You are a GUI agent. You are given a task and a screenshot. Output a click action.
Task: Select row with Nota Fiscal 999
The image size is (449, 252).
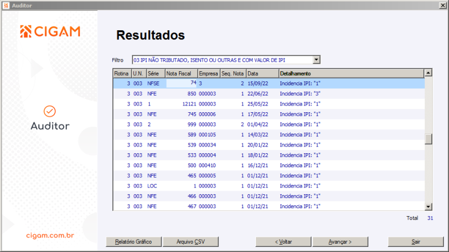269,125
